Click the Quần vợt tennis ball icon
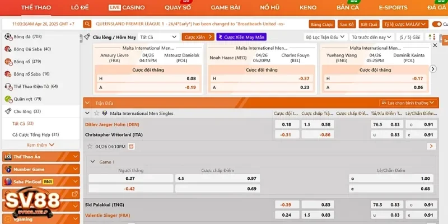Image resolution: width=448 pixels, height=224 pixels. (8, 99)
